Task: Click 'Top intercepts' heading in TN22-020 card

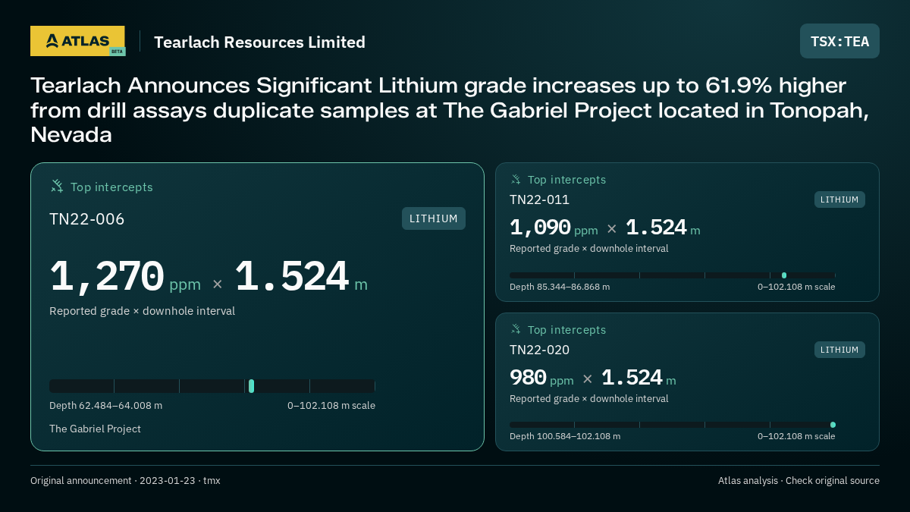Action: [566, 330]
